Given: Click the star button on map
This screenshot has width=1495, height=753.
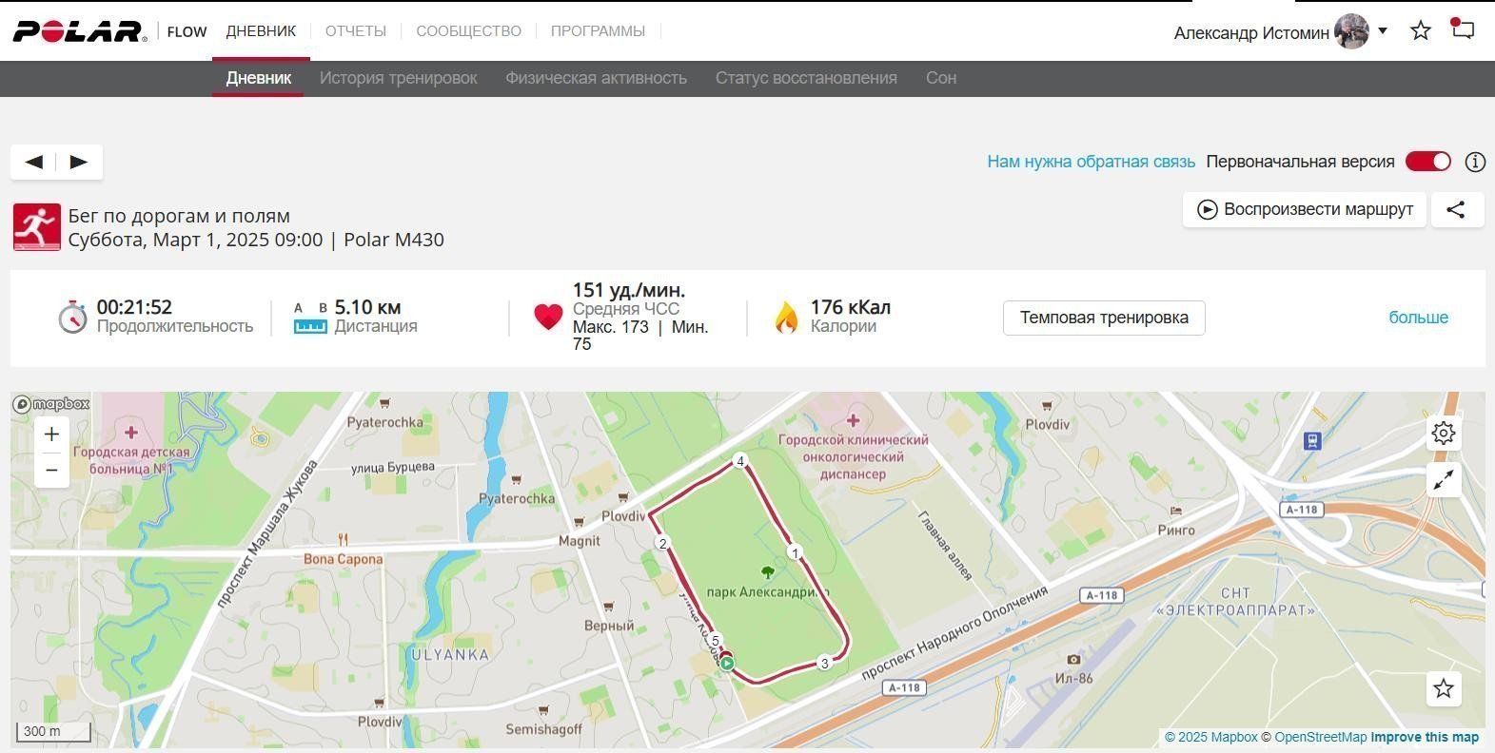Looking at the screenshot, I should click(1444, 688).
